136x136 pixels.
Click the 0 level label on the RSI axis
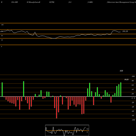1,47
